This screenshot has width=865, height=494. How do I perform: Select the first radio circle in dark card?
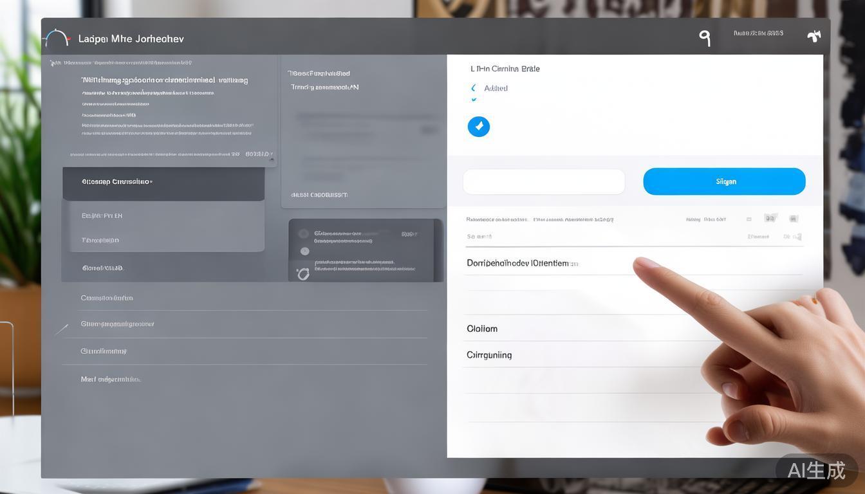[304, 234]
